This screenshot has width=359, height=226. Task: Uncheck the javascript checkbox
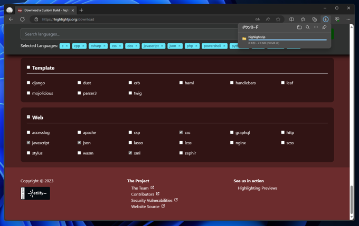(x=29, y=143)
